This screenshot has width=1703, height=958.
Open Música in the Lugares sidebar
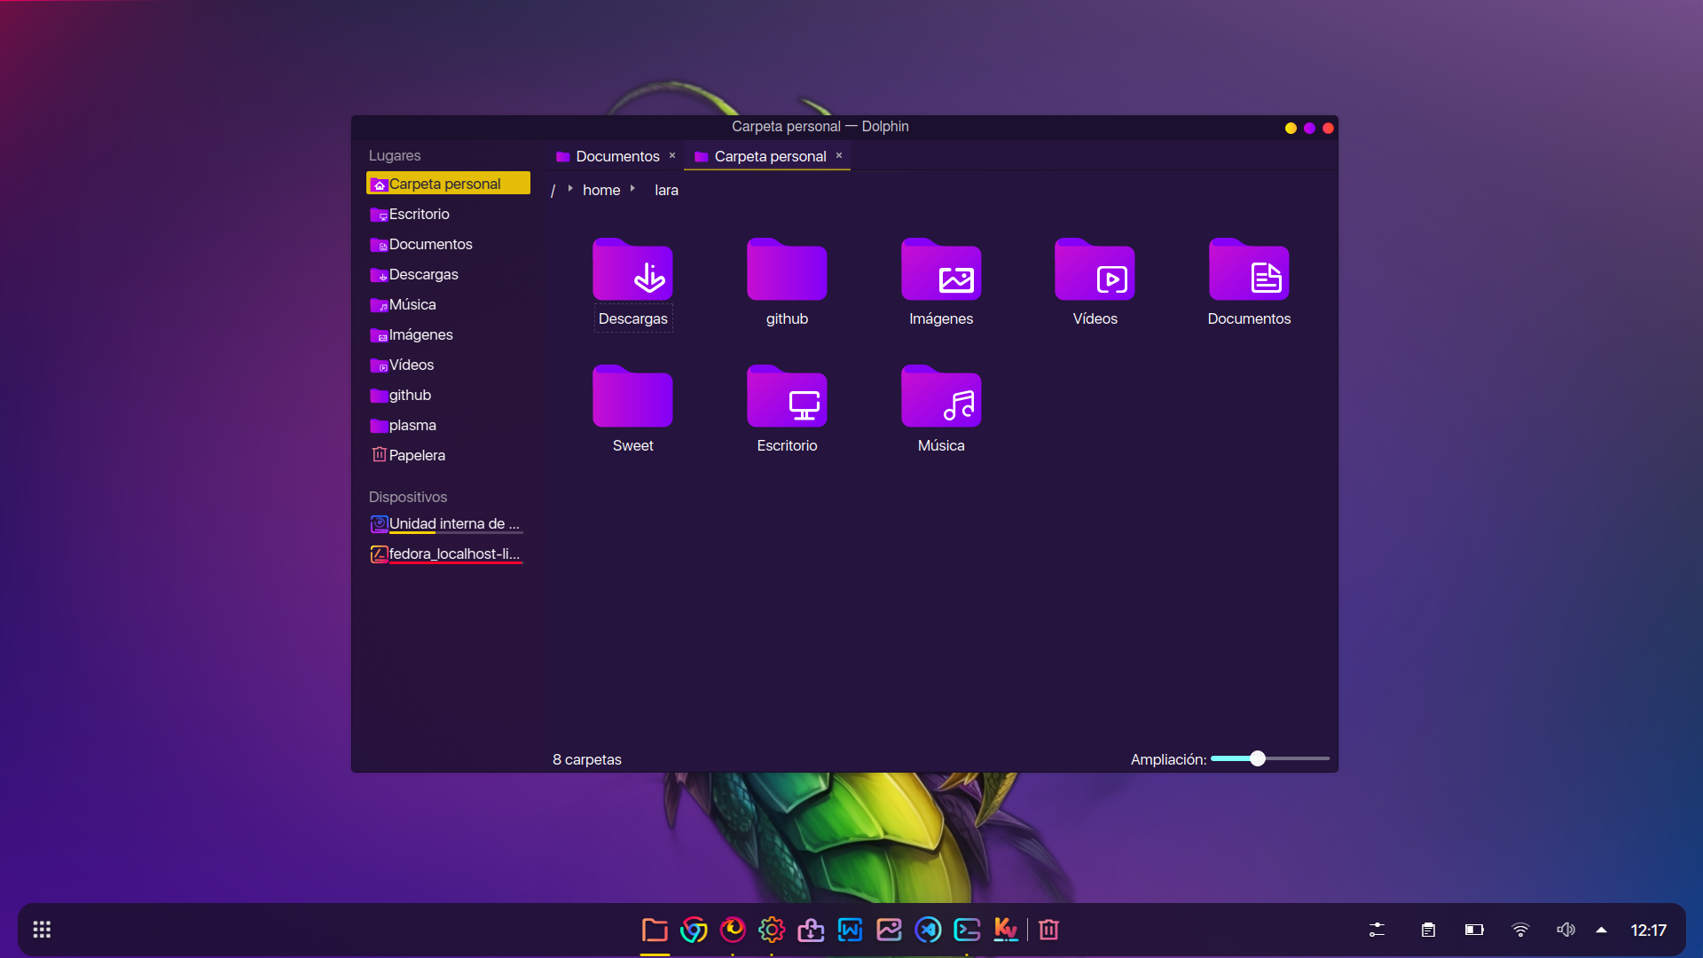(x=448, y=304)
